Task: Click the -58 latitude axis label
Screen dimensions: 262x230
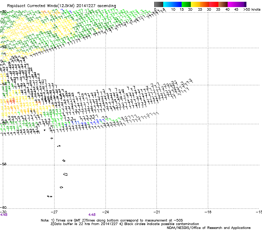Action: [x=3, y=164]
